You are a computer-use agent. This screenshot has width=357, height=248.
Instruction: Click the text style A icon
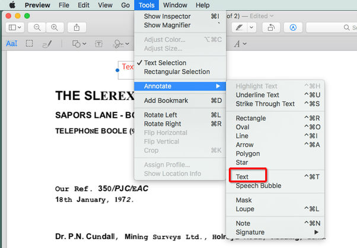[237, 44]
